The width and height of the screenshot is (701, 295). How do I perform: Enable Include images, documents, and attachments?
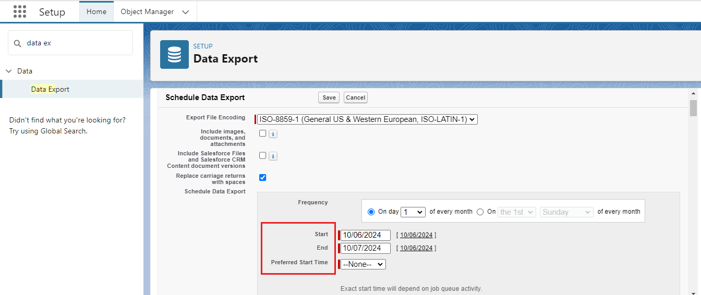[x=263, y=133]
